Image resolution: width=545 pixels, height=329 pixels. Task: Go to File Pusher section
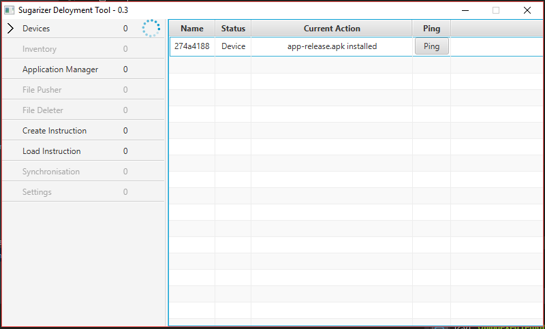pos(42,90)
